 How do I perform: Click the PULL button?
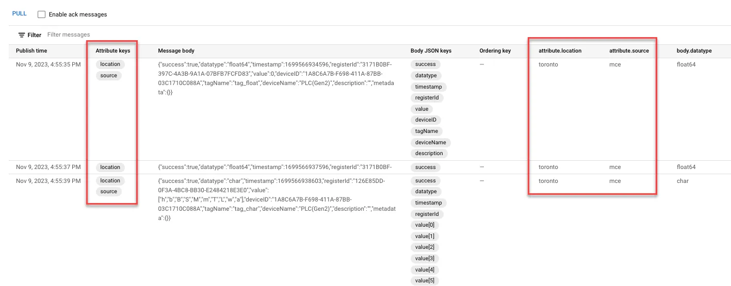pos(19,14)
